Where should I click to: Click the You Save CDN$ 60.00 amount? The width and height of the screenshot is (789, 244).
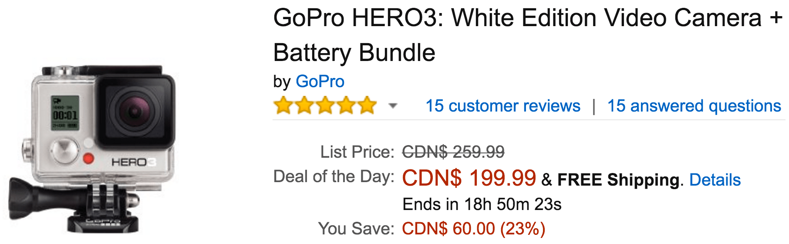(x=473, y=228)
